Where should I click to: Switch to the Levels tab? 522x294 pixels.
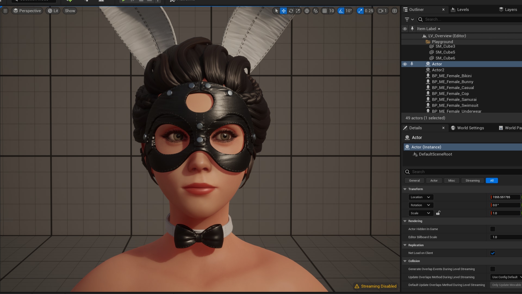point(463,10)
